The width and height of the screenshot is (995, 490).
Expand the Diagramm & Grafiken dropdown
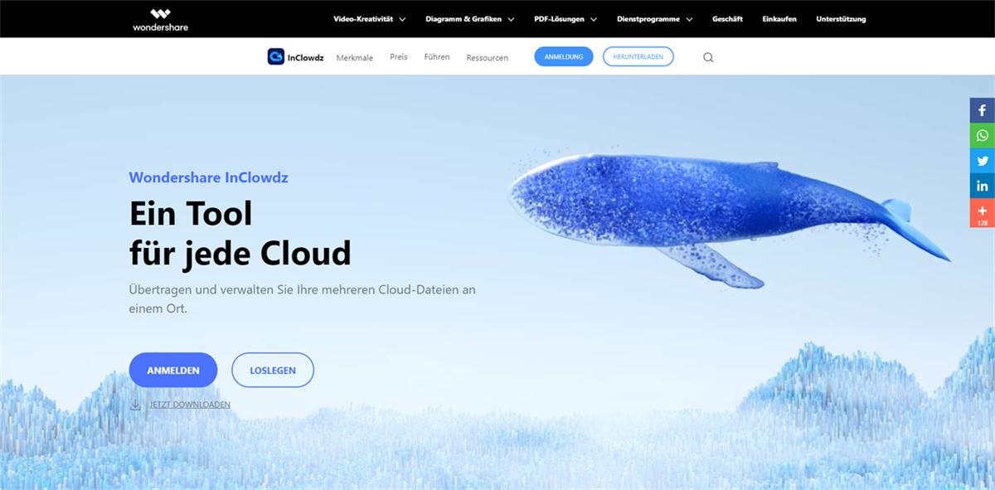click(470, 19)
